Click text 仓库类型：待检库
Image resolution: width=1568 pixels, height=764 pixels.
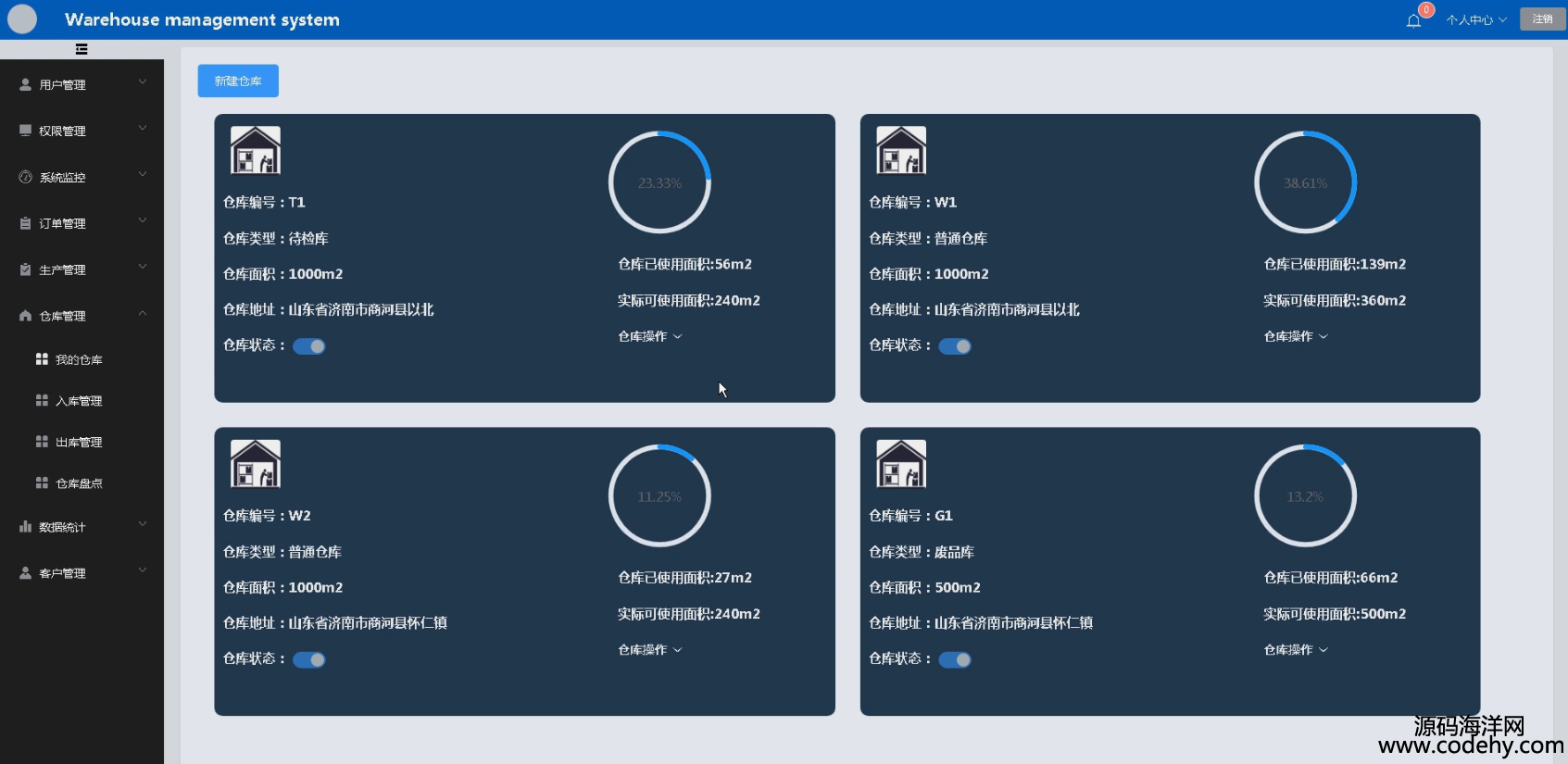pos(275,238)
